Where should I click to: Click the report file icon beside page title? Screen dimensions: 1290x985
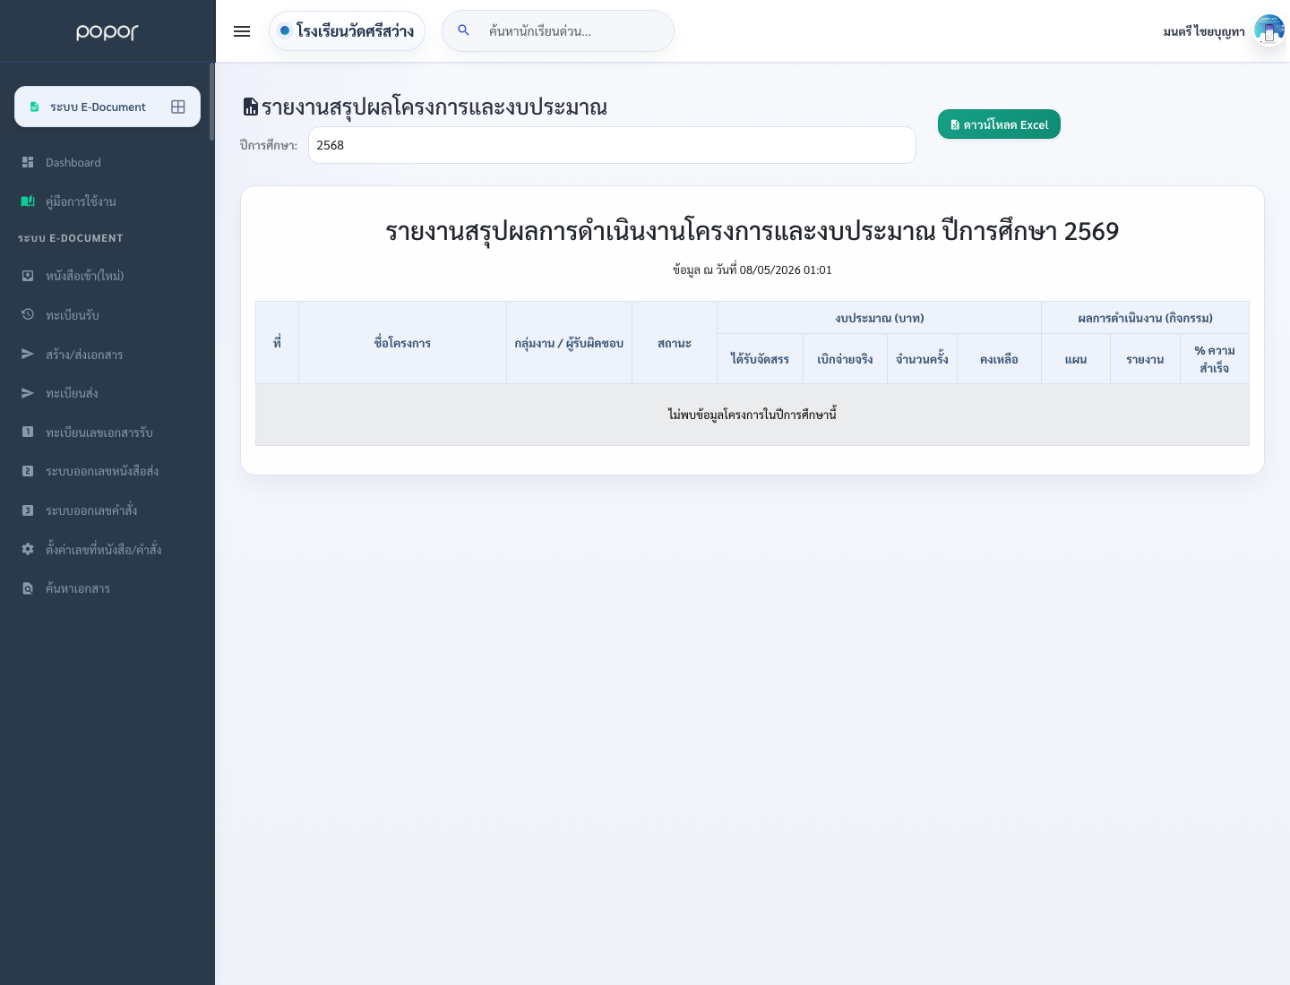251,107
